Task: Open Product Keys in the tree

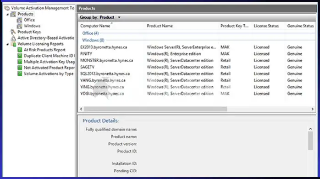Action: click(29, 32)
